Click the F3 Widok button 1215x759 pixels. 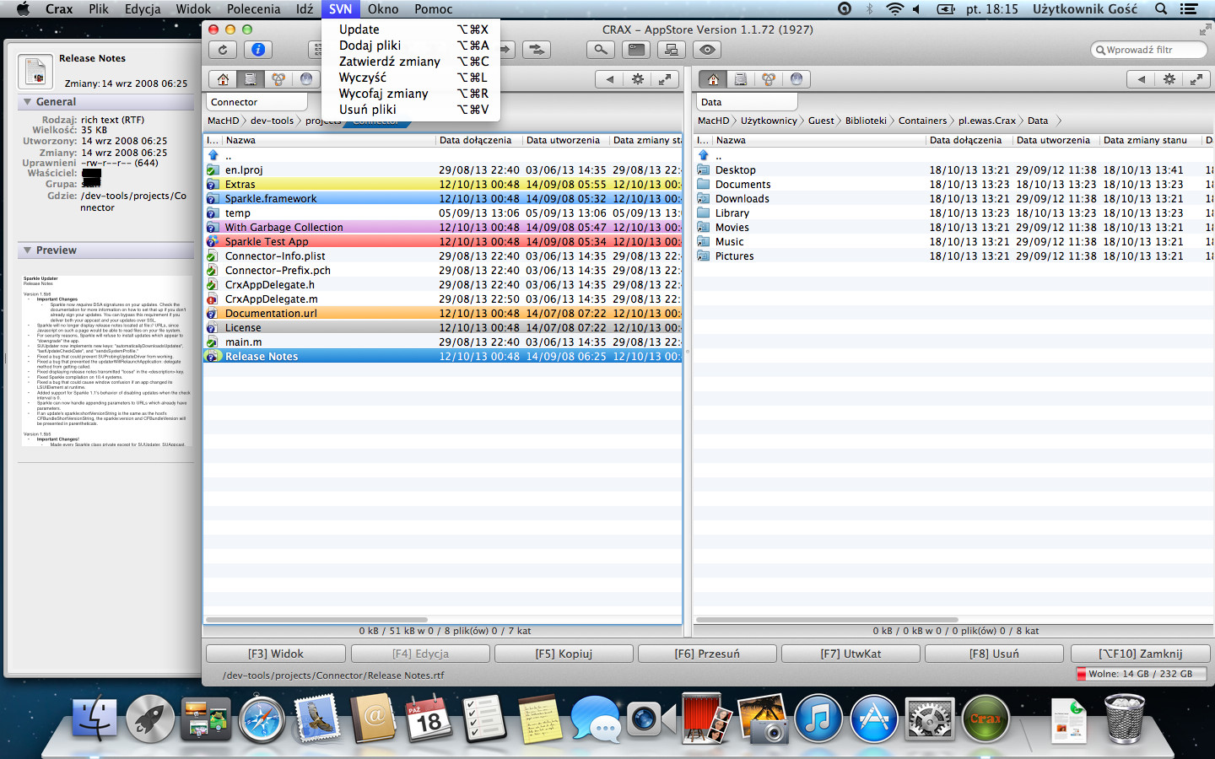pyautogui.click(x=276, y=654)
